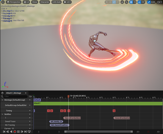Open notify track 1 options dropdown
The height and width of the screenshot is (134, 163).
point(30,118)
